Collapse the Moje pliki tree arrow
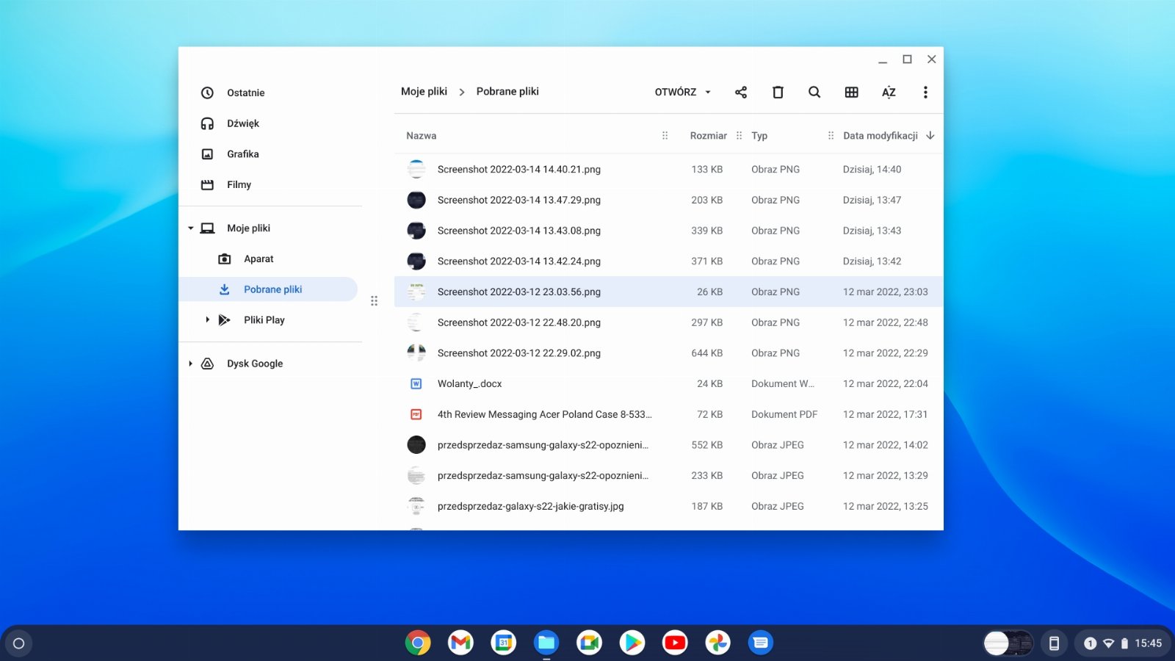Screen dimensions: 1175x661 (x=191, y=228)
